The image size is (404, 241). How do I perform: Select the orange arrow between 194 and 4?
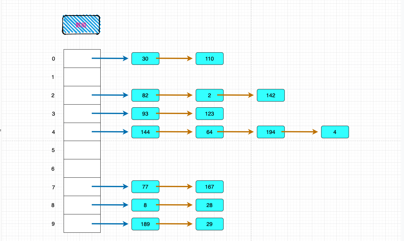coord(300,132)
